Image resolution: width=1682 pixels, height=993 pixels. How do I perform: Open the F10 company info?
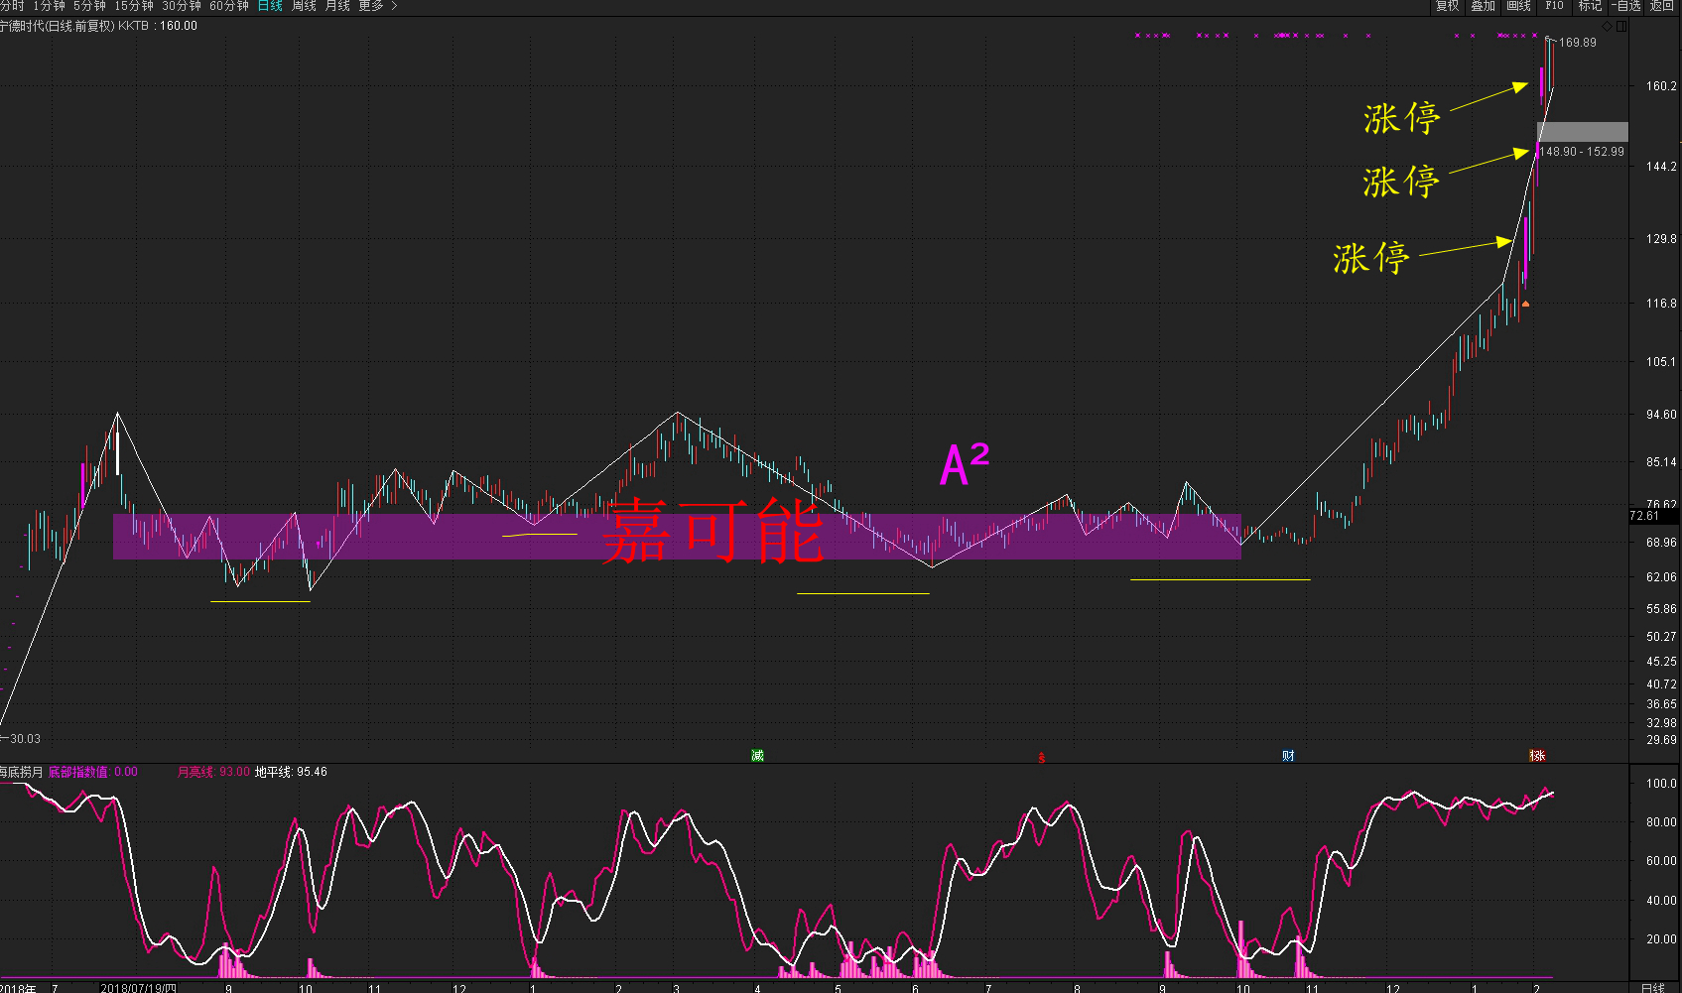(1554, 6)
